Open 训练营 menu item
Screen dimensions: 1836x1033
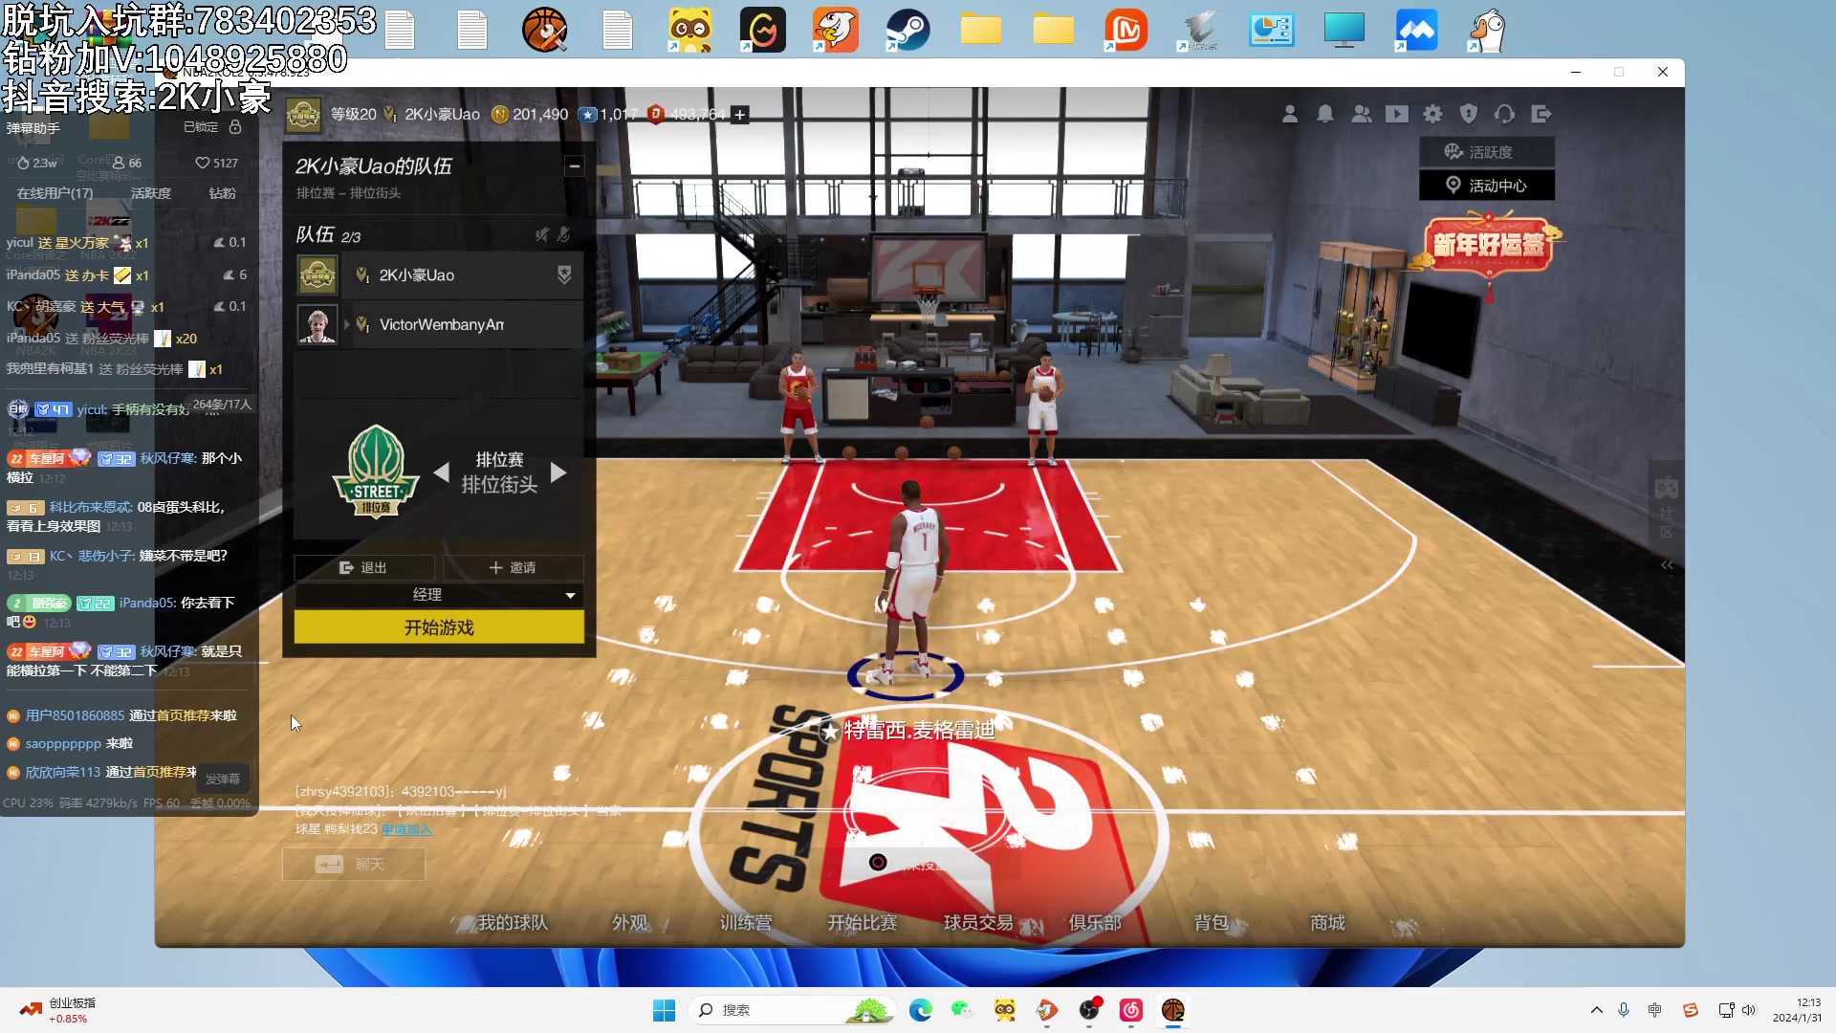pos(746,923)
